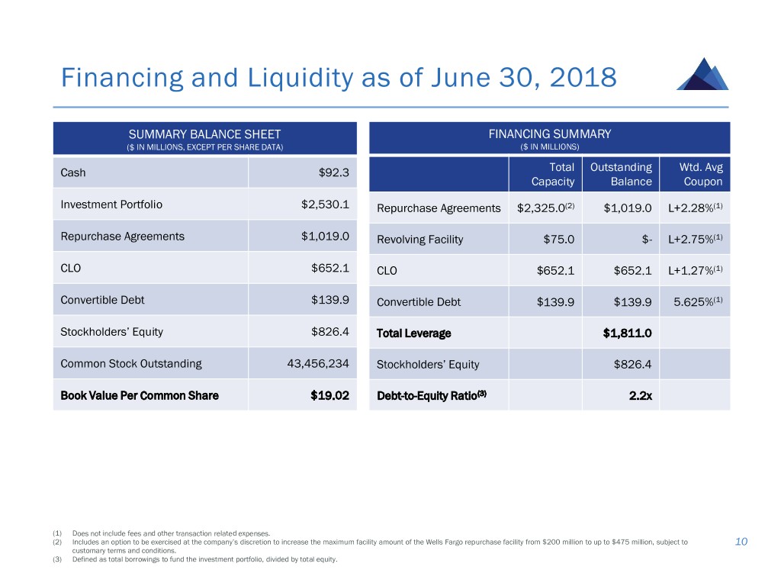
Task: Click the slide title 'Financing and Liquidity'
Action: click(338, 78)
